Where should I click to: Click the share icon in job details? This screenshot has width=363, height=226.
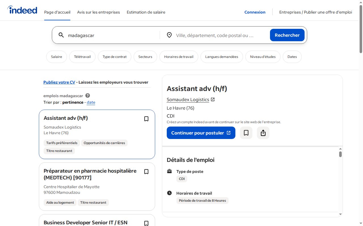tap(263, 133)
